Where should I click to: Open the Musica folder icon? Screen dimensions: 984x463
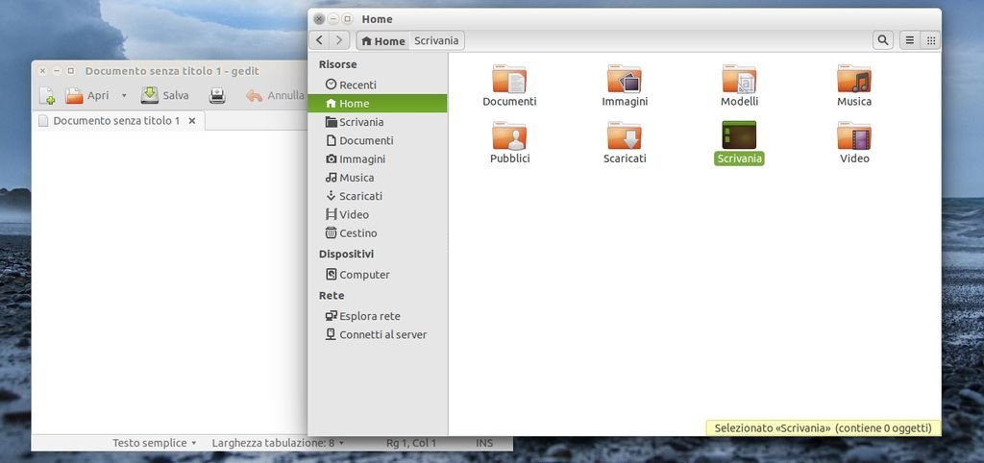(853, 81)
